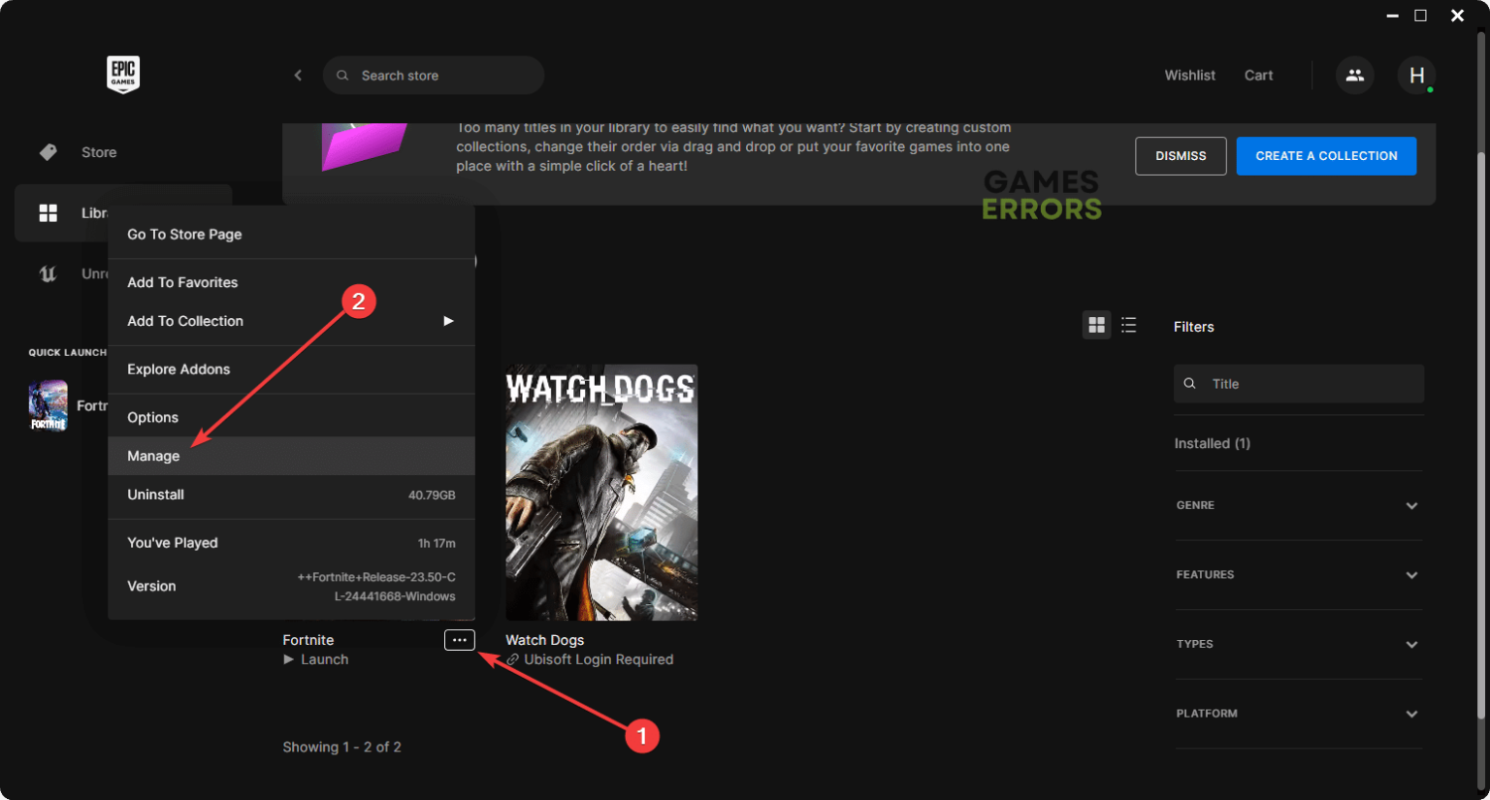
Task: Click the Epic Games logo
Action: tap(123, 74)
